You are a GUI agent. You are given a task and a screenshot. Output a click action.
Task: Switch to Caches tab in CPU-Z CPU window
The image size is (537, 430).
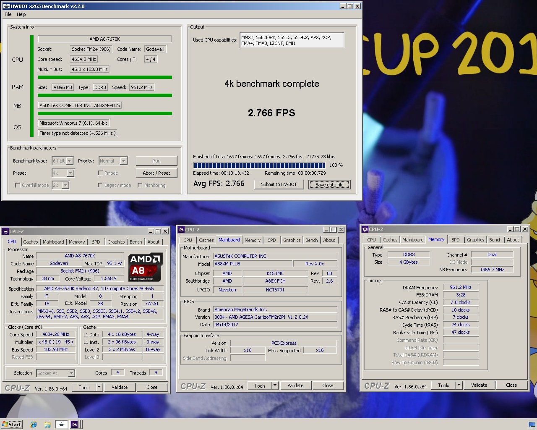(31, 242)
